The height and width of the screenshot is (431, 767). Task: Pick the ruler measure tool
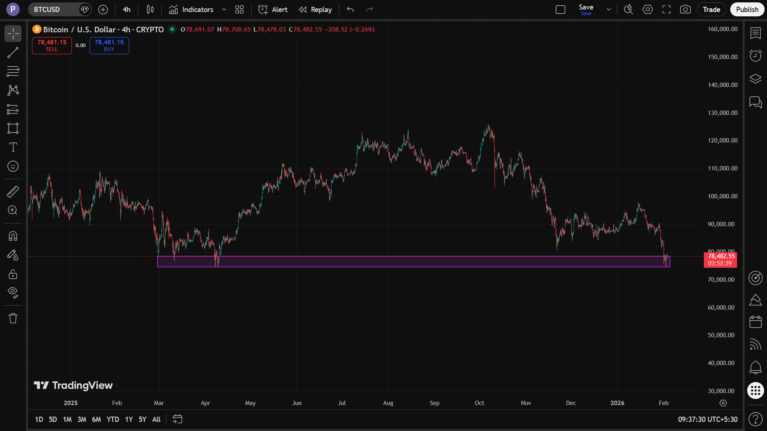(x=13, y=192)
